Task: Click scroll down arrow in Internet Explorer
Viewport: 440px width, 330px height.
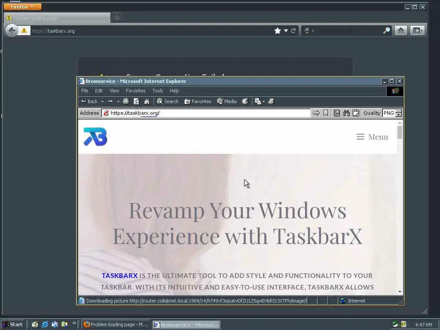Action: (400, 292)
